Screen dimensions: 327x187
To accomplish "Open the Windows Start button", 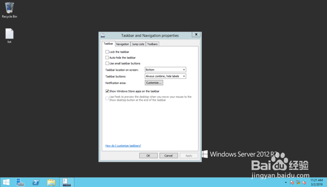I will coord(6,182).
